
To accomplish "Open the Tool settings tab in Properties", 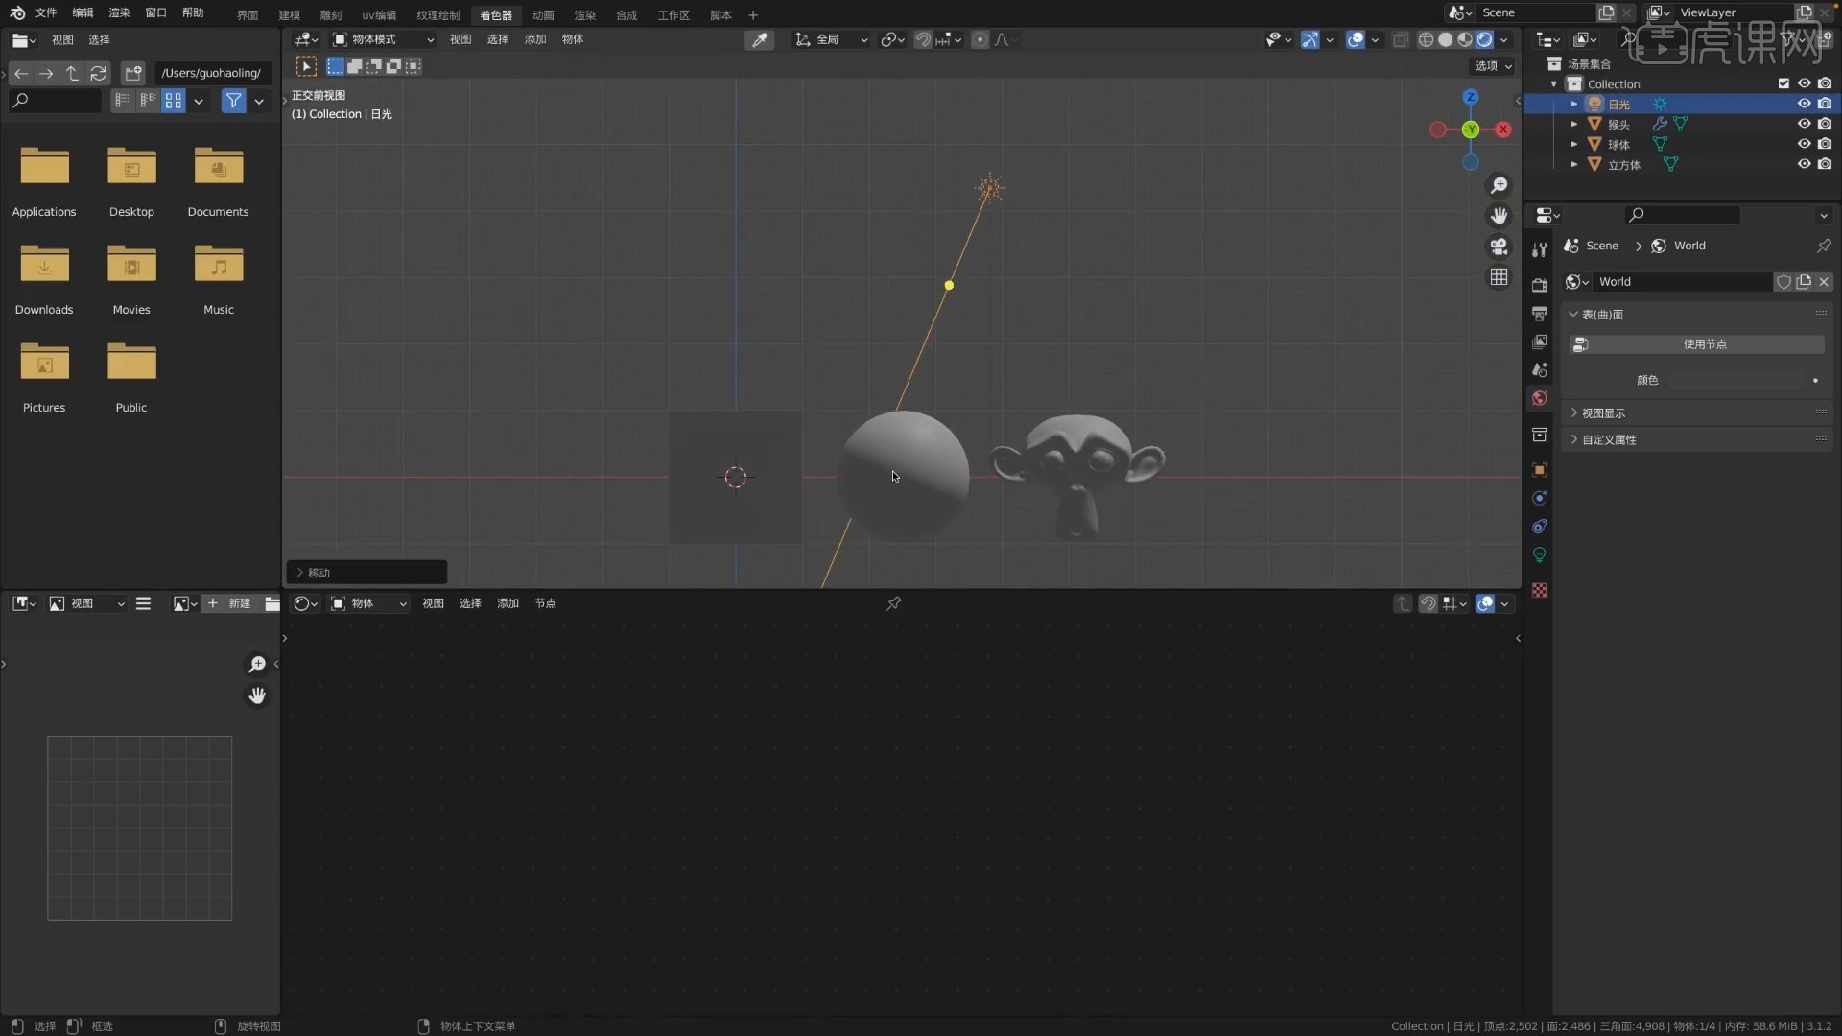I will coord(1540,249).
